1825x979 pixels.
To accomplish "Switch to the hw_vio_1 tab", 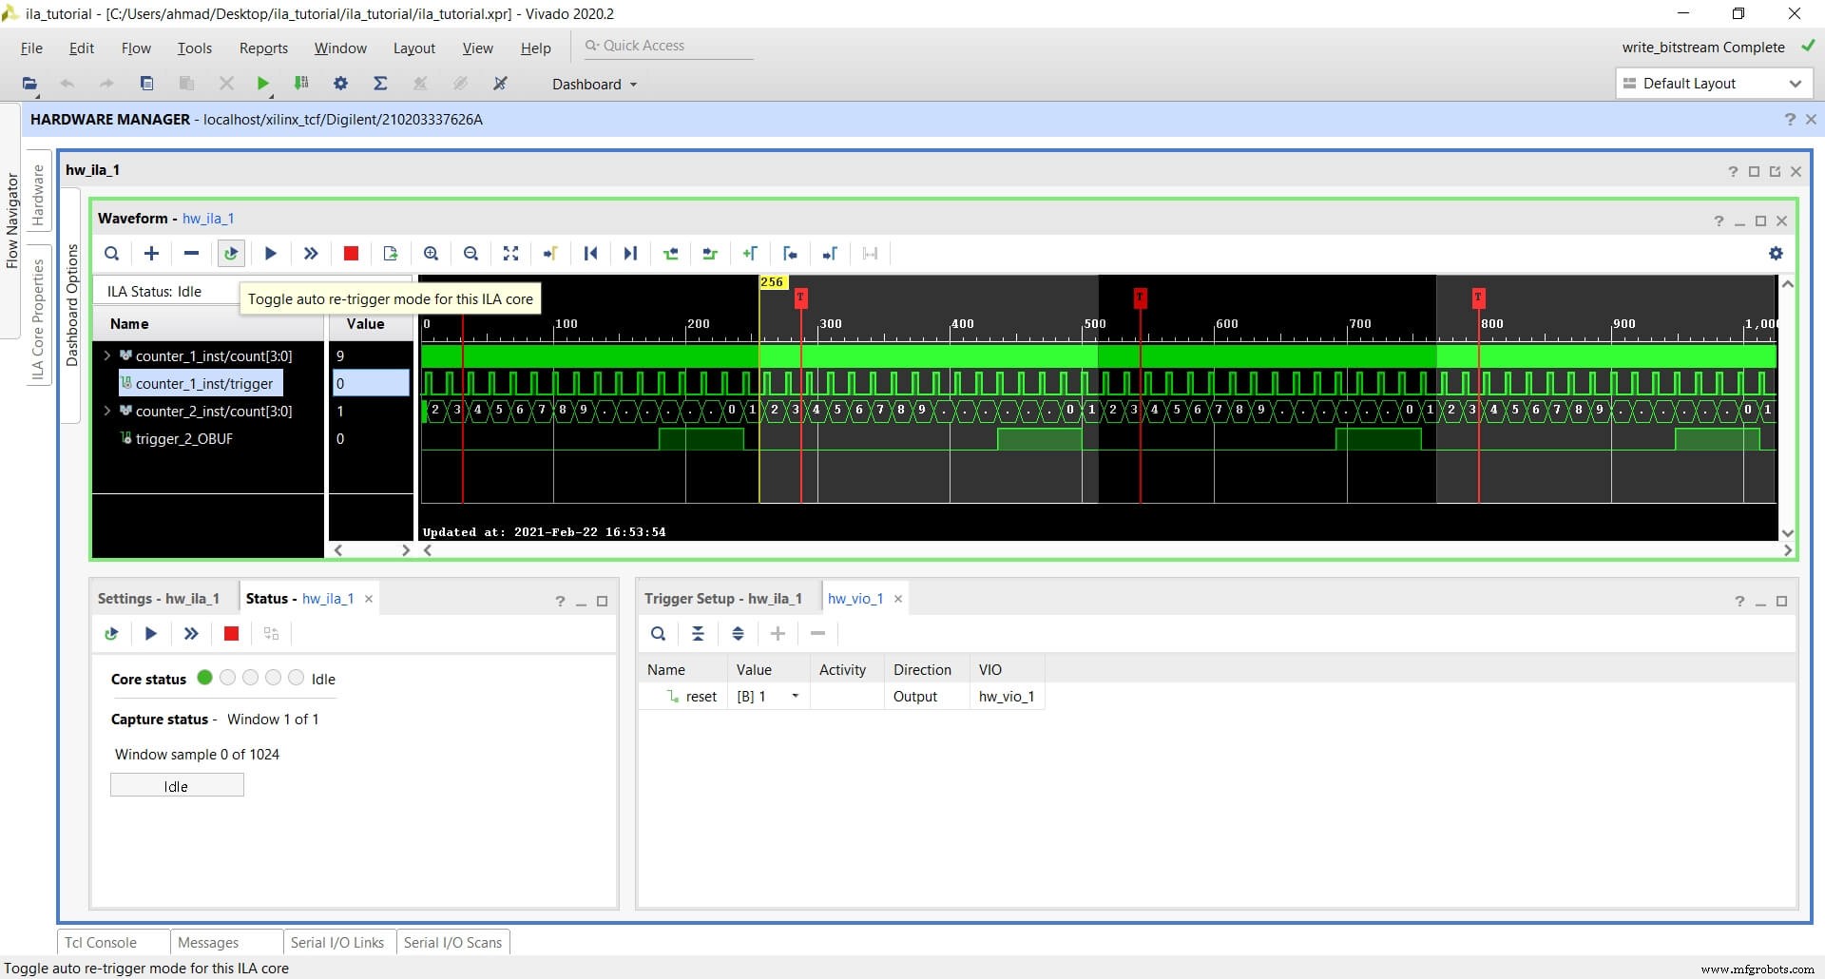I will point(855,598).
